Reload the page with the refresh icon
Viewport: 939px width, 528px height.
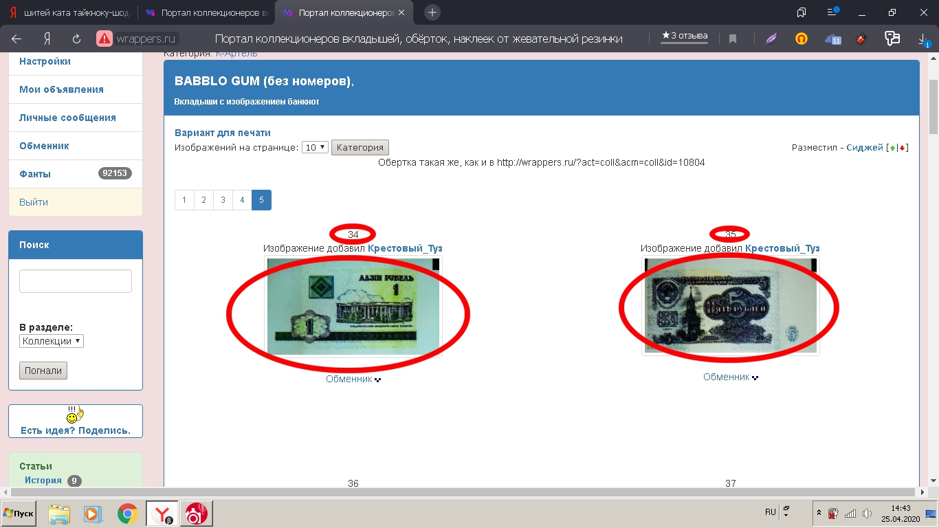pos(76,39)
